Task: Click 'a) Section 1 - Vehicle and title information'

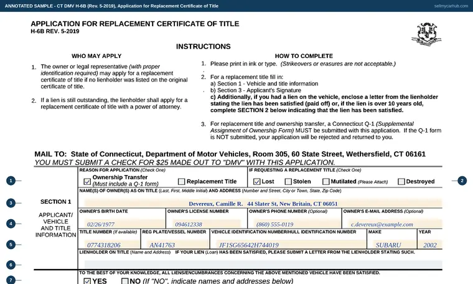Action: click(x=265, y=83)
